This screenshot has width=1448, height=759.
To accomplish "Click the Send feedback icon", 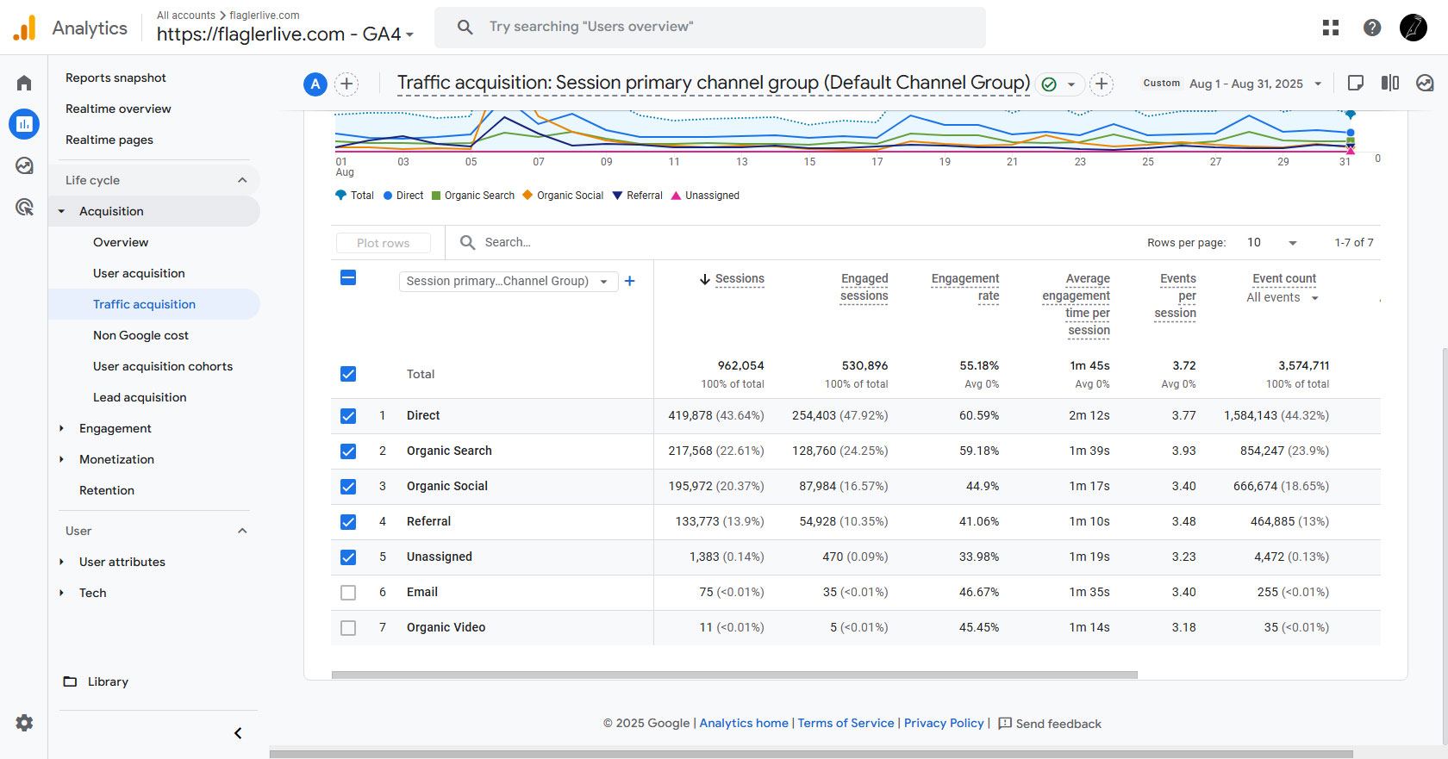I will 1005,724.
